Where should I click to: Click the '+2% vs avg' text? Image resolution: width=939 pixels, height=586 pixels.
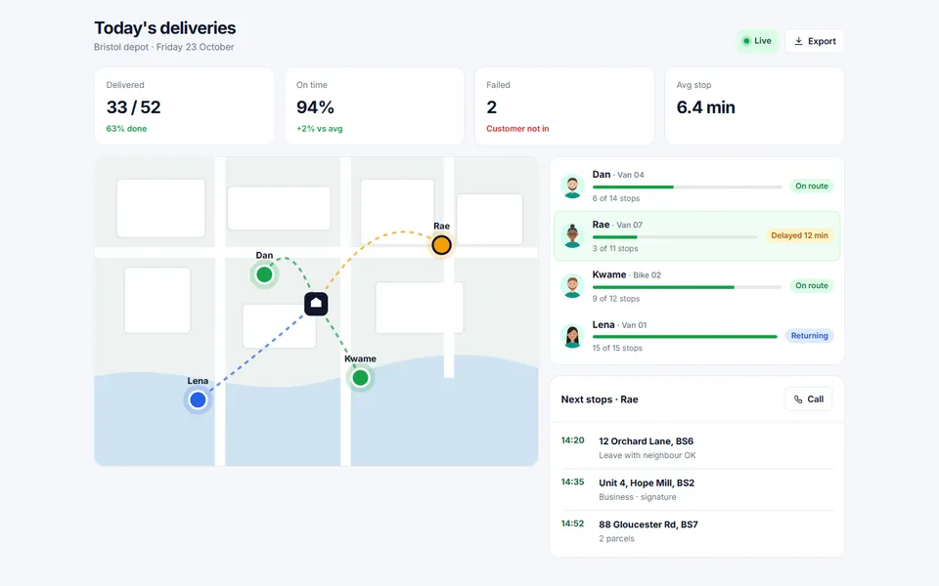320,129
